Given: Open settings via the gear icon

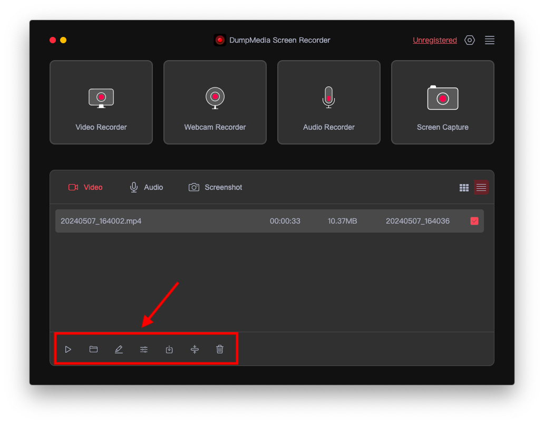Looking at the screenshot, I should tap(469, 40).
